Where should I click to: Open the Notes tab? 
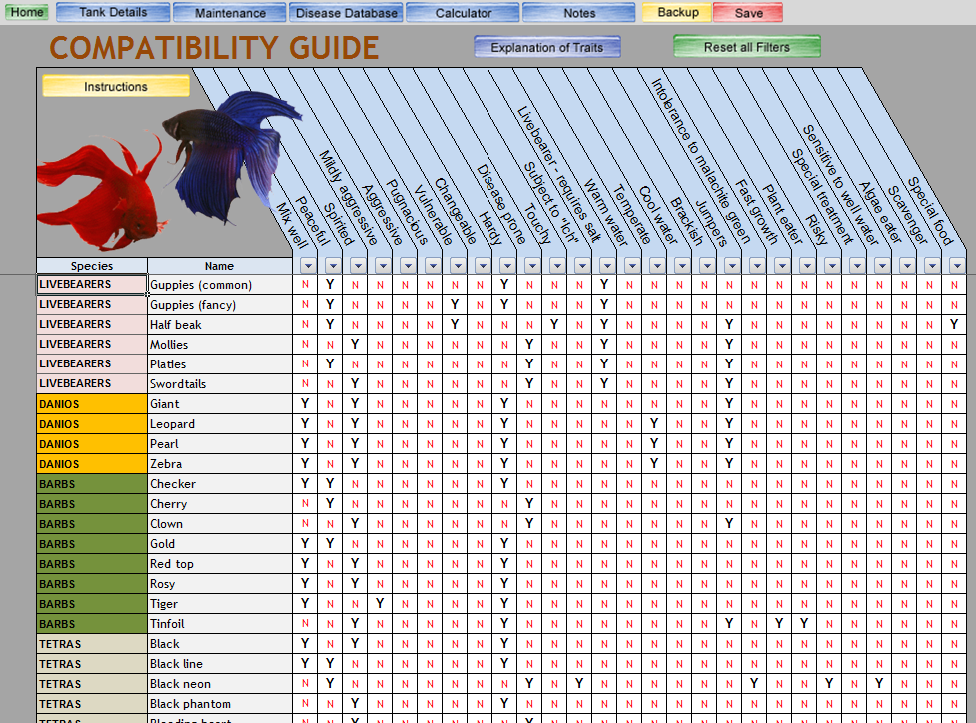click(x=579, y=12)
